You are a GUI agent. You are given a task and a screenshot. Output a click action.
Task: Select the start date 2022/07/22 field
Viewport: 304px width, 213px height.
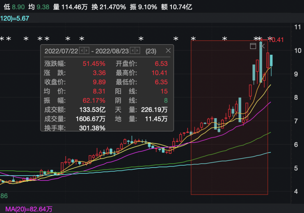tap(61, 51)
